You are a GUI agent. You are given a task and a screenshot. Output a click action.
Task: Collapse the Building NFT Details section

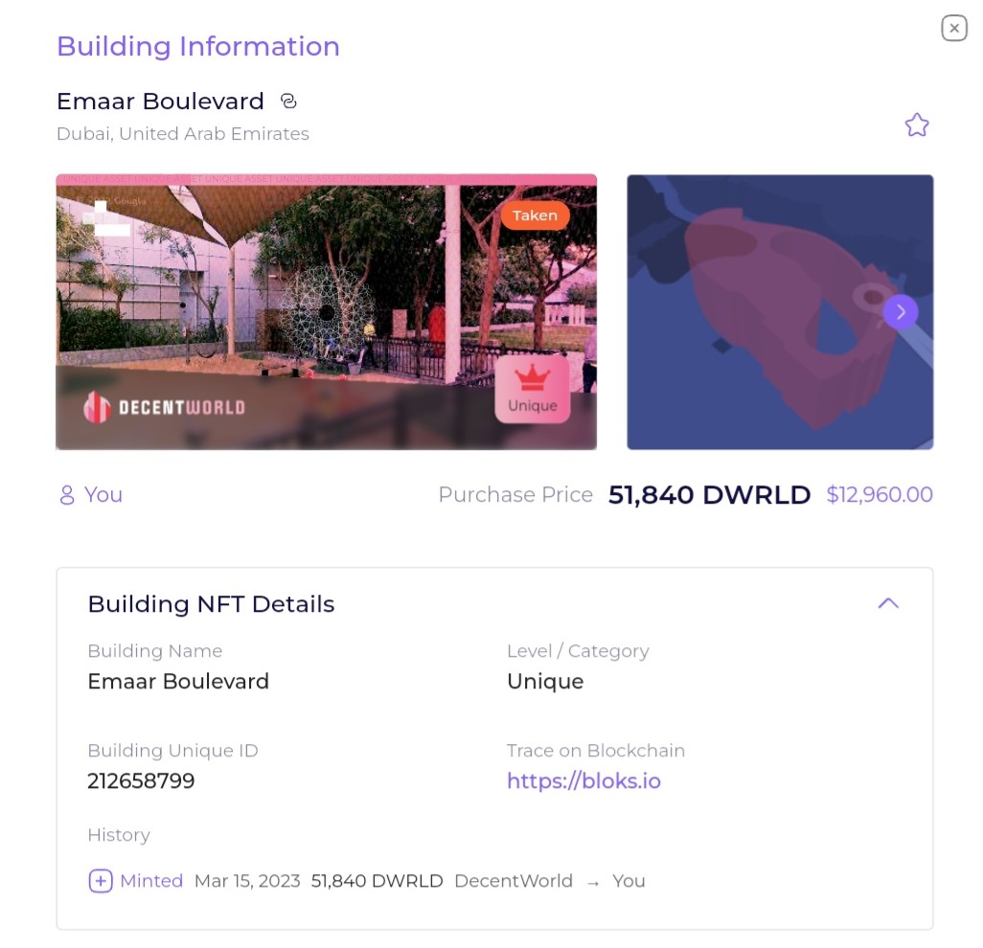pos(888,603)
